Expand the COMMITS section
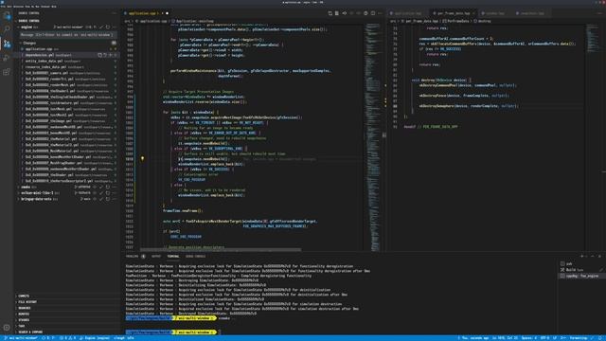606x341 pixels. [x=24, y=296]
